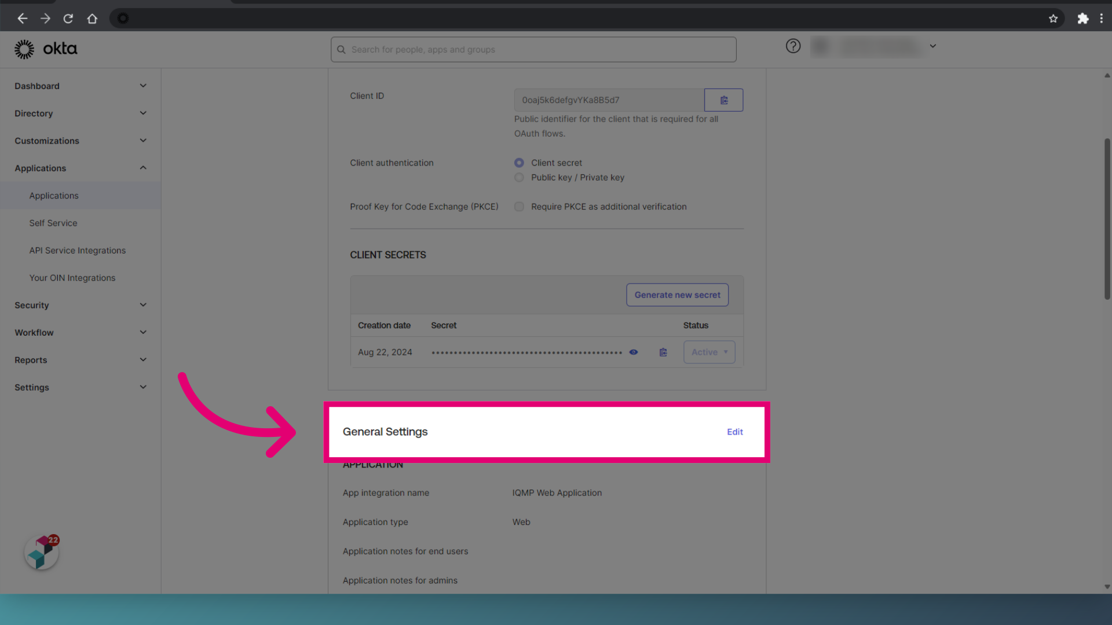This screenshot has height=625, width=1112.
Task: Reveal secret with the eye icon
Action: [634, 352]
